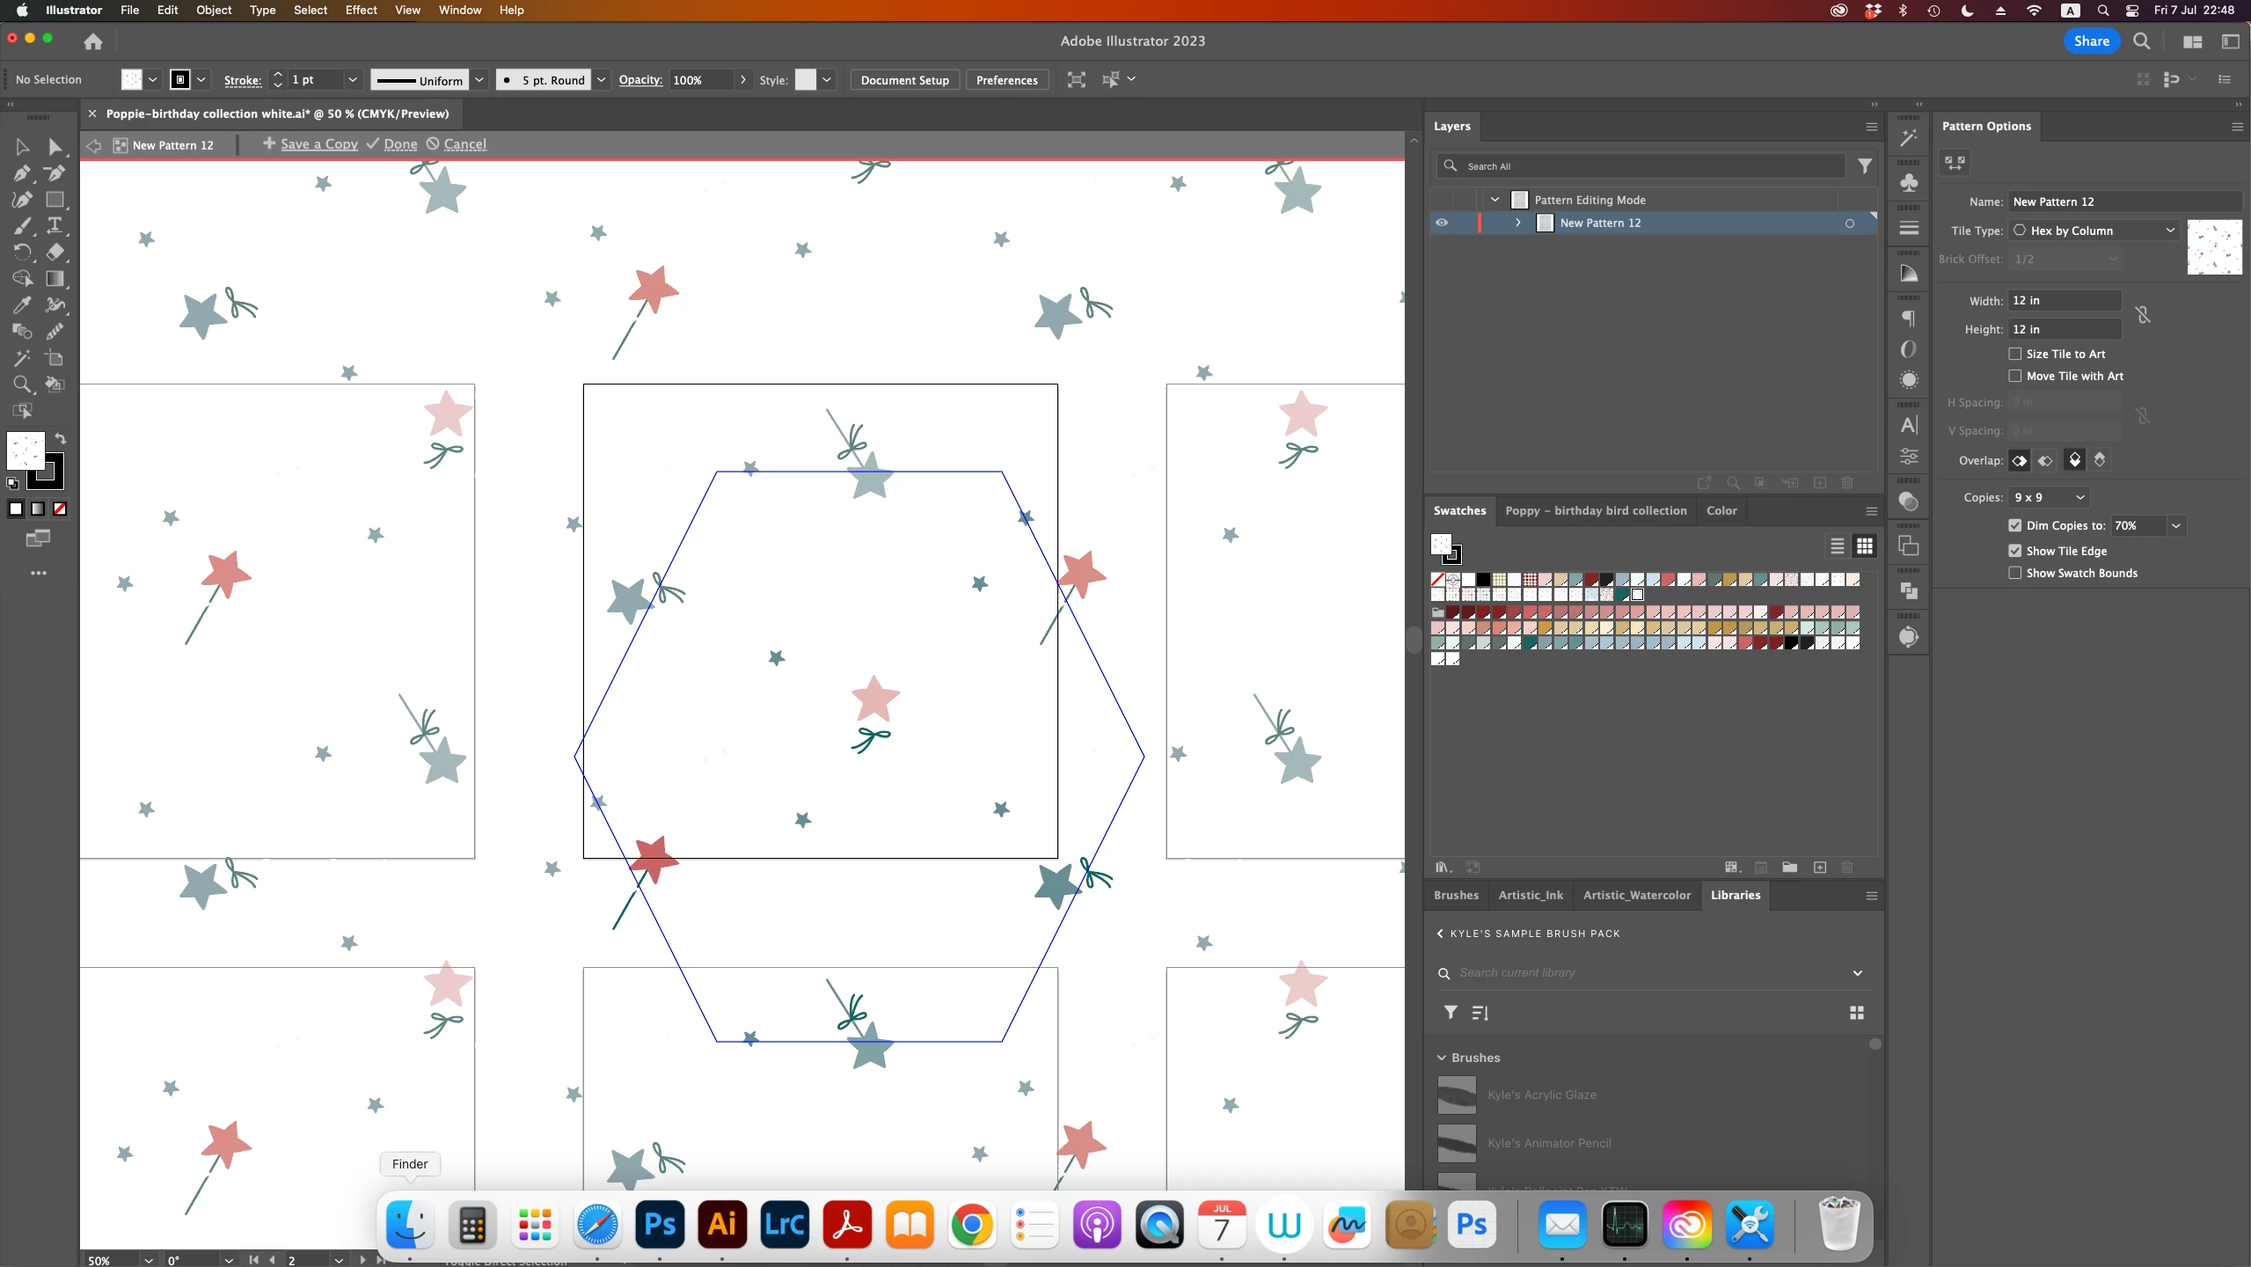Viewport: 2251px width, 1267px height.
Task: Open the Object menu
Action: [x=214, y=10]
